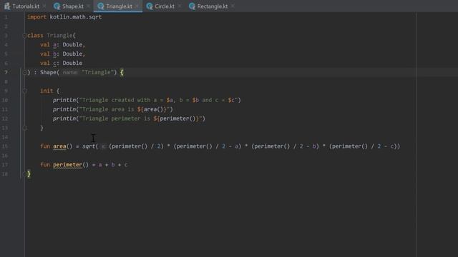Close the Shape.kt tab

[x=88, y=6]
